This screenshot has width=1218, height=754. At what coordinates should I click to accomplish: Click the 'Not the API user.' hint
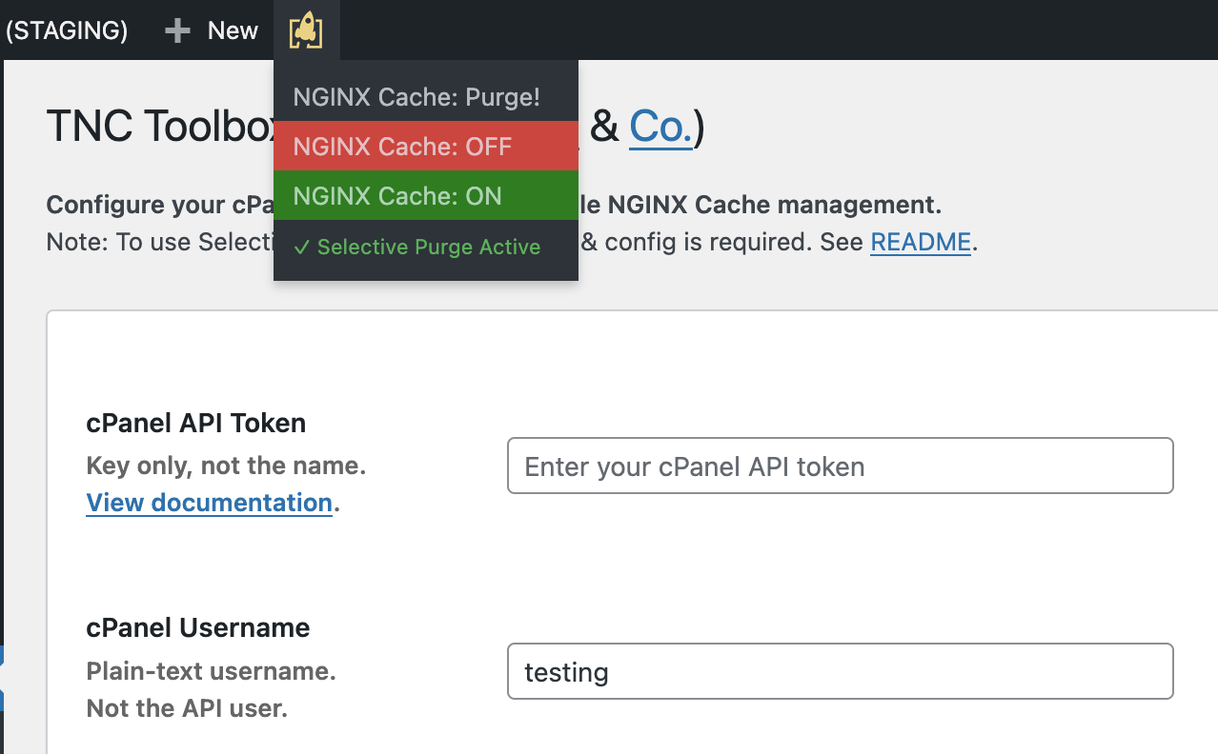click(187, 708)
